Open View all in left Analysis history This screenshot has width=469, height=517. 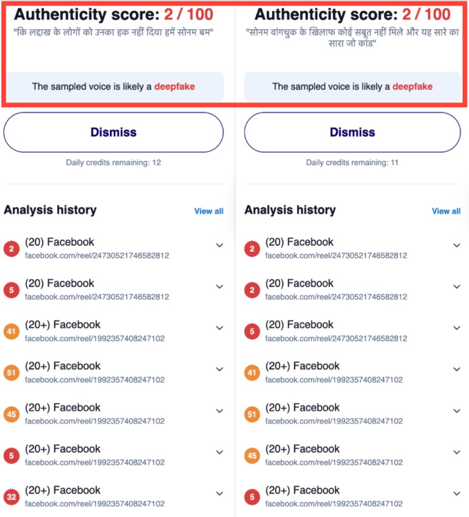coord(209,211)
